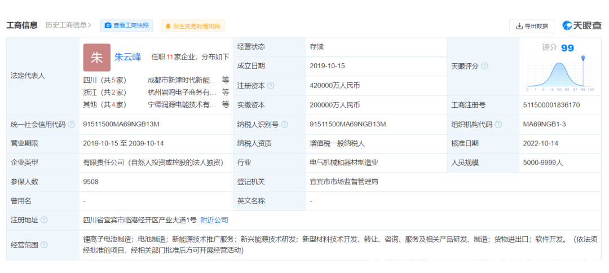Image resolution: width=609 pixels, height=273 pixels.
Task: Click 营业期限 value 2019-10-15 至 2039-10-14
Action: [x=123, y=143]
